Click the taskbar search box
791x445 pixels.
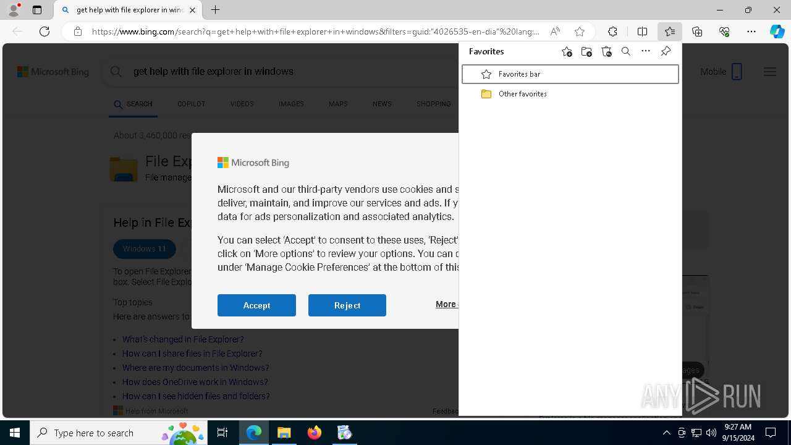[119, 433]
